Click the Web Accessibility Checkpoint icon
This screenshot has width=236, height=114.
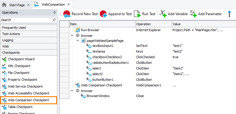(4, 94)
